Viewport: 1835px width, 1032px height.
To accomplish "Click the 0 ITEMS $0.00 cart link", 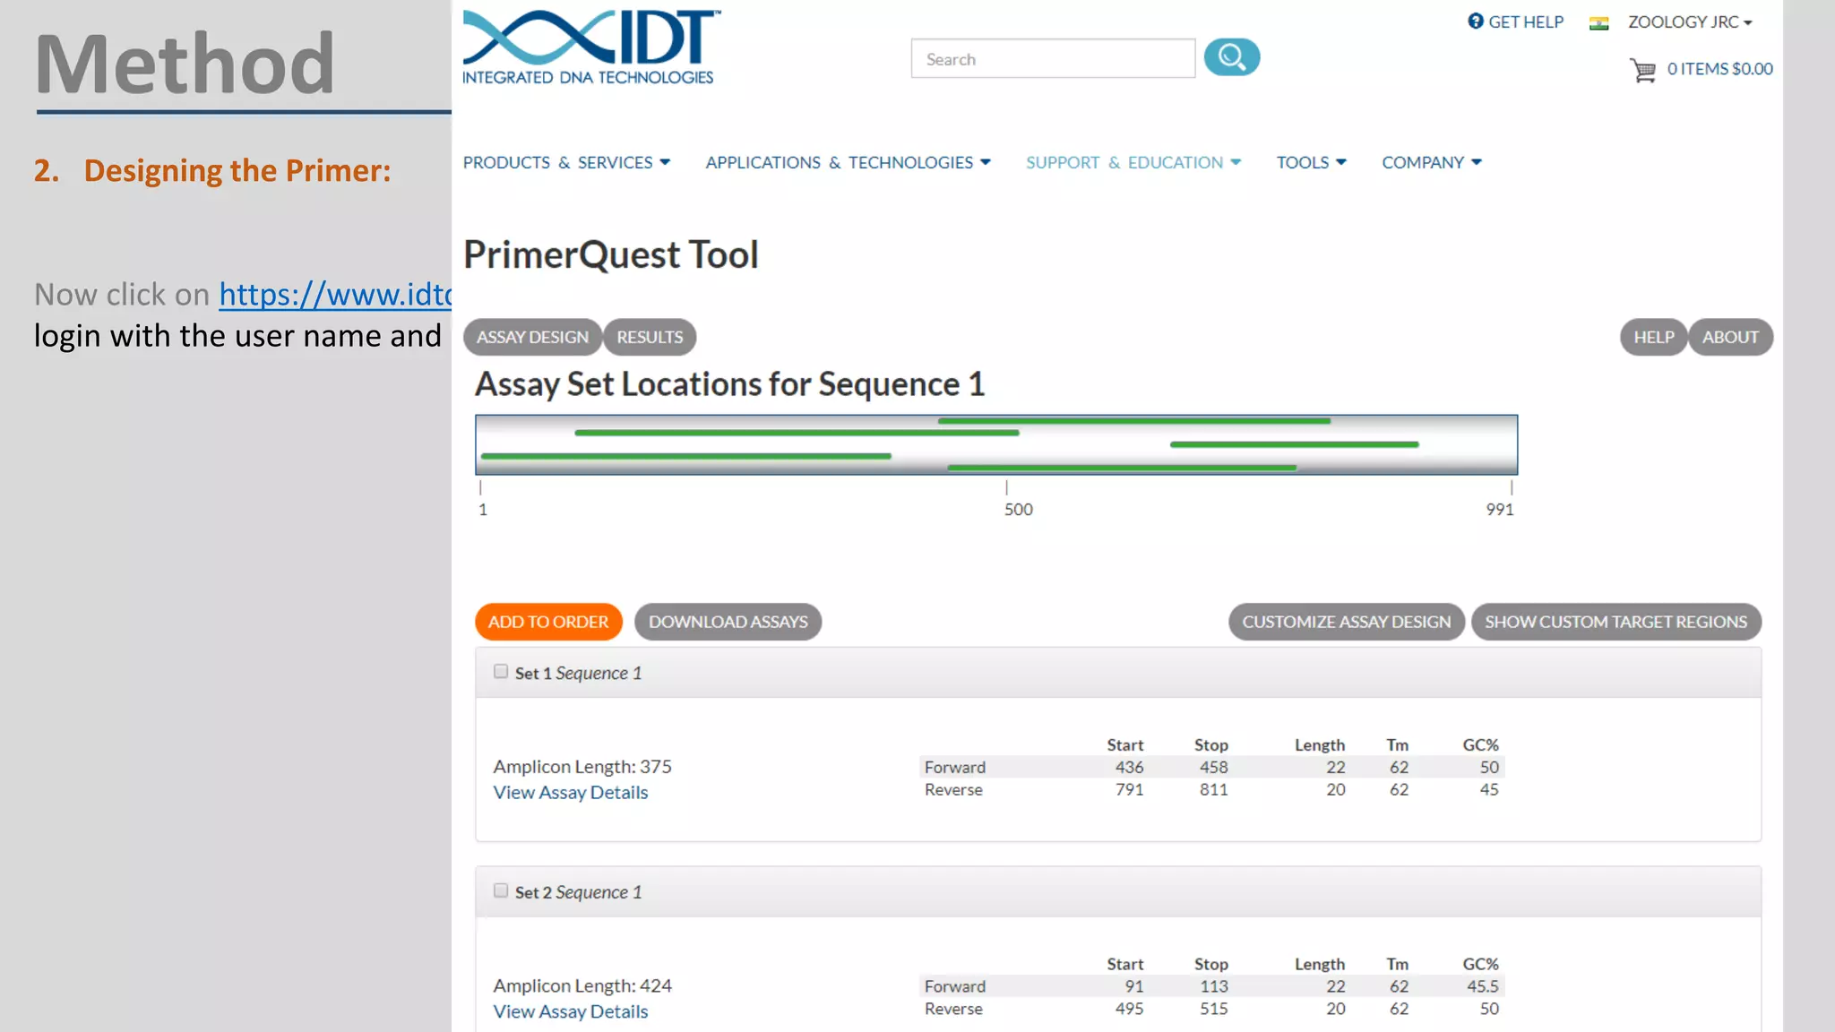I will (x=1719, y=69).
